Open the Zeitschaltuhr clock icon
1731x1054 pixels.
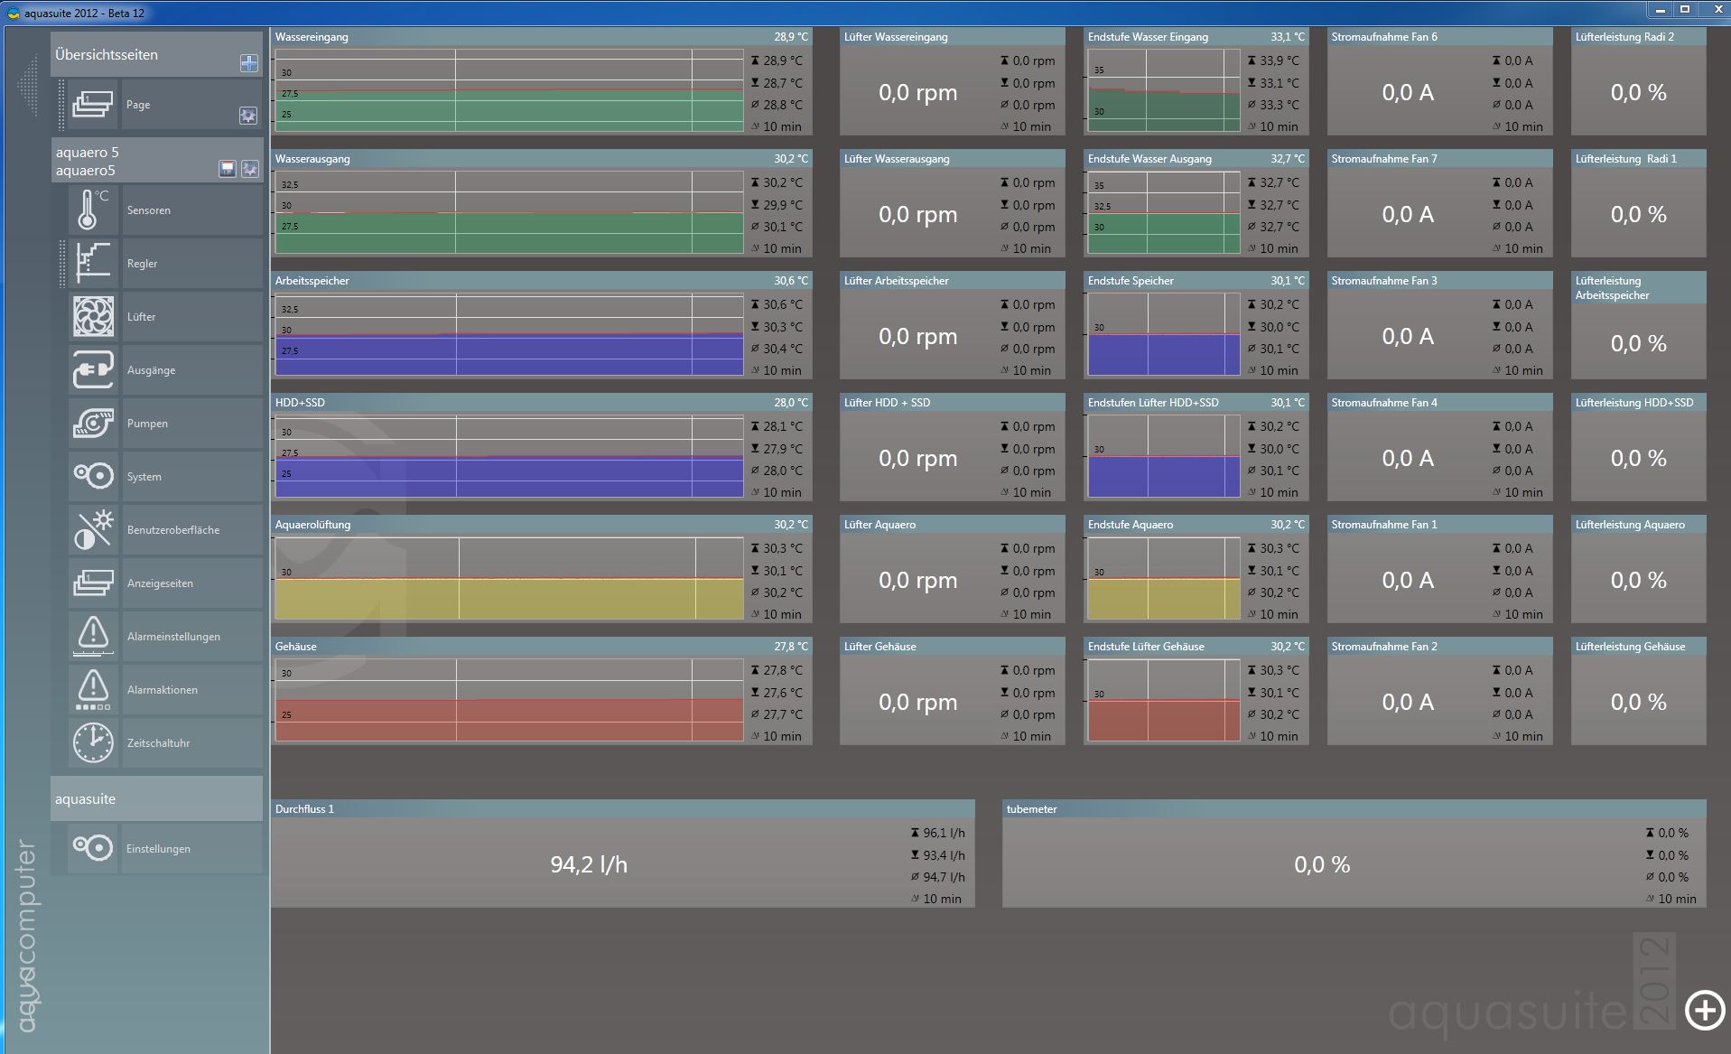point(93,743)
